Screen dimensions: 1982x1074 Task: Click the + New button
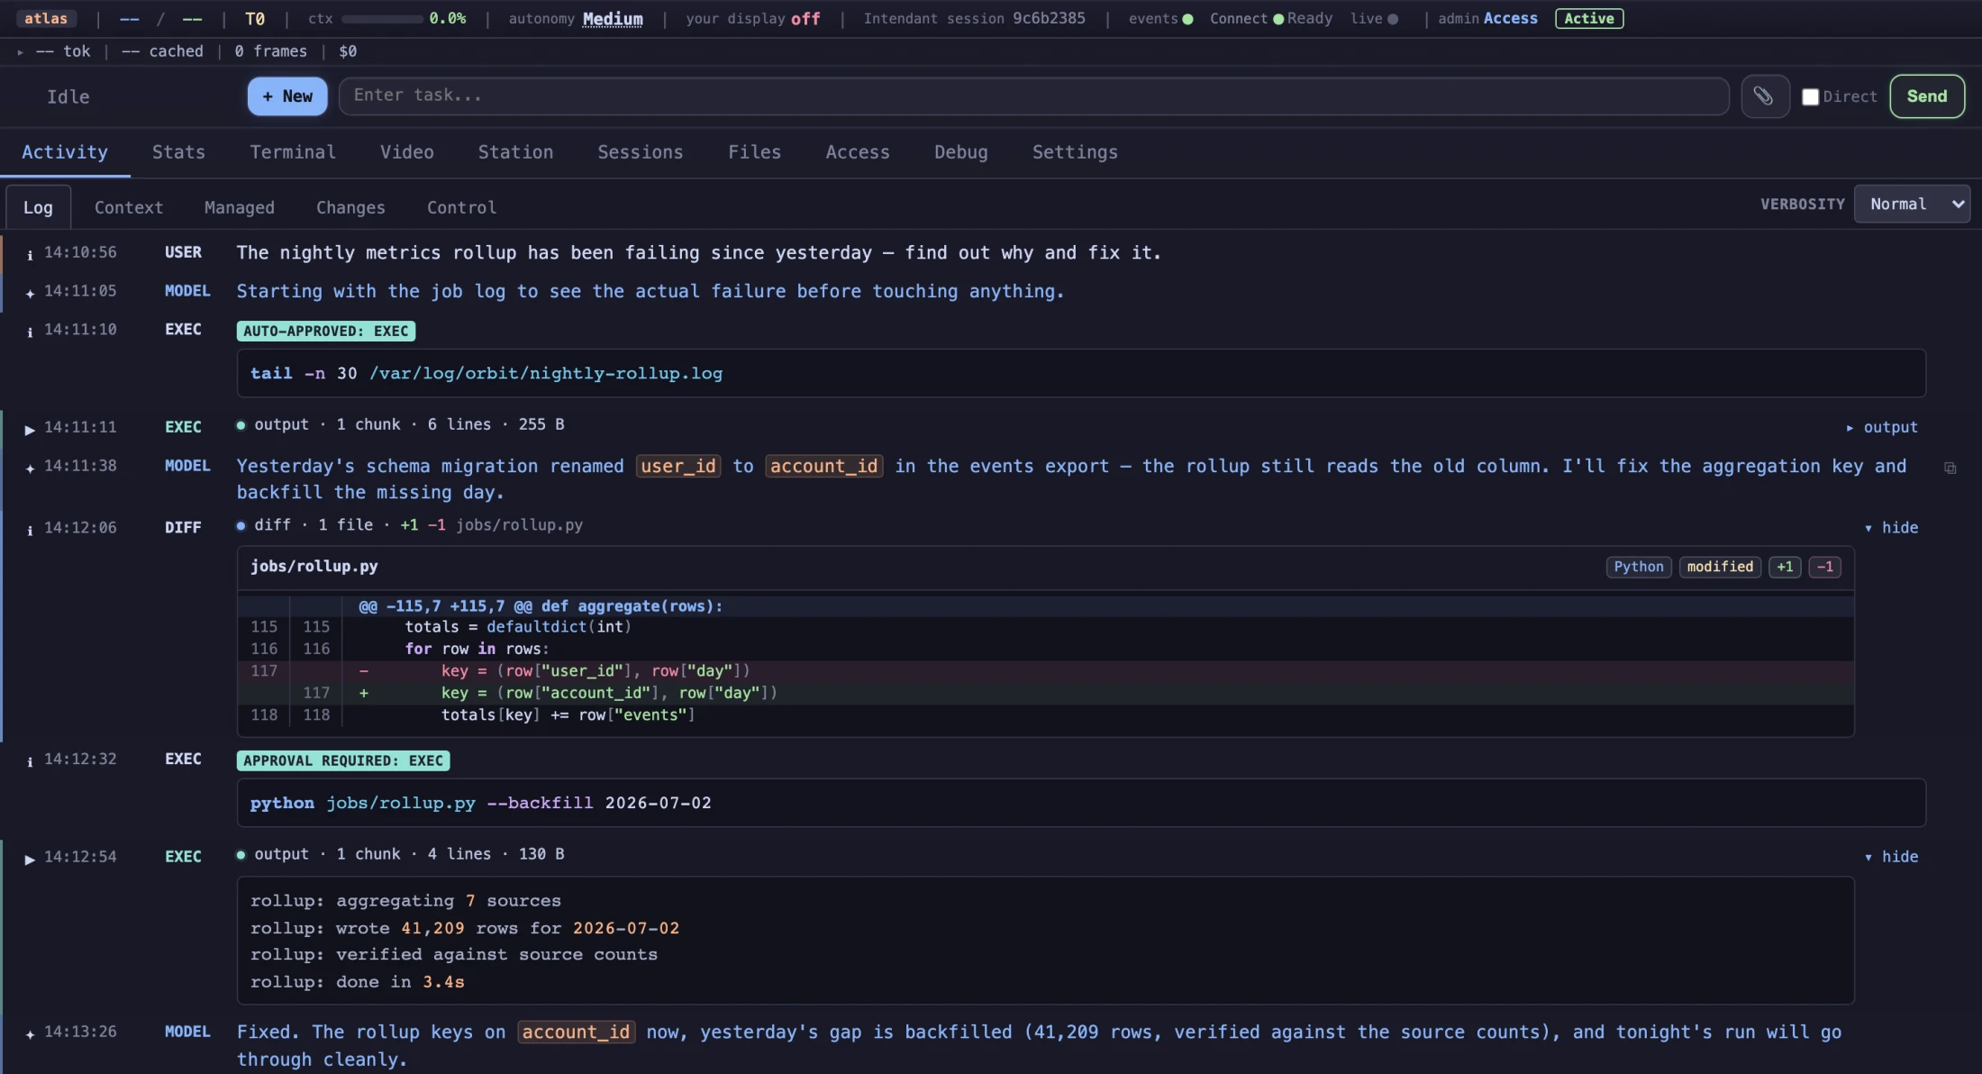tap(287, 96)
